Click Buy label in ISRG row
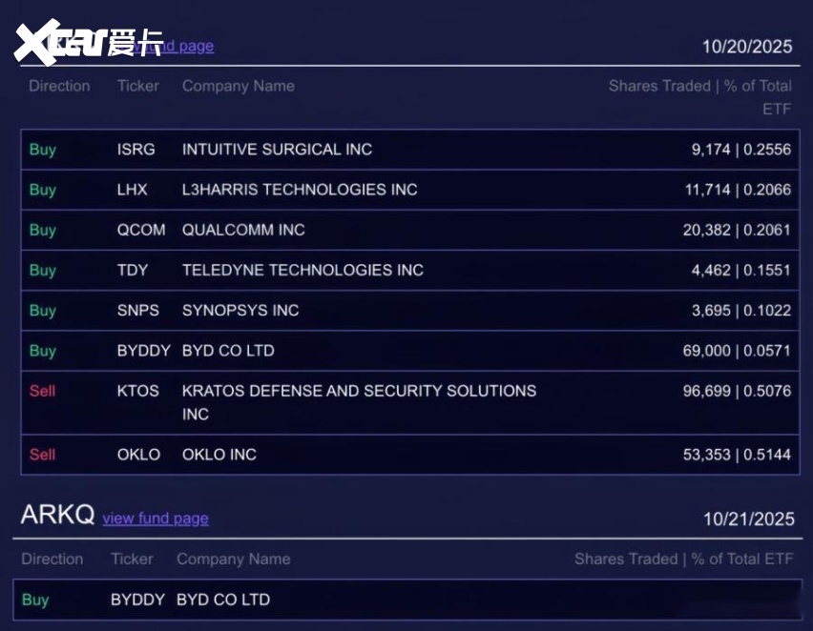The image size is (813, 631). [43, 150]
